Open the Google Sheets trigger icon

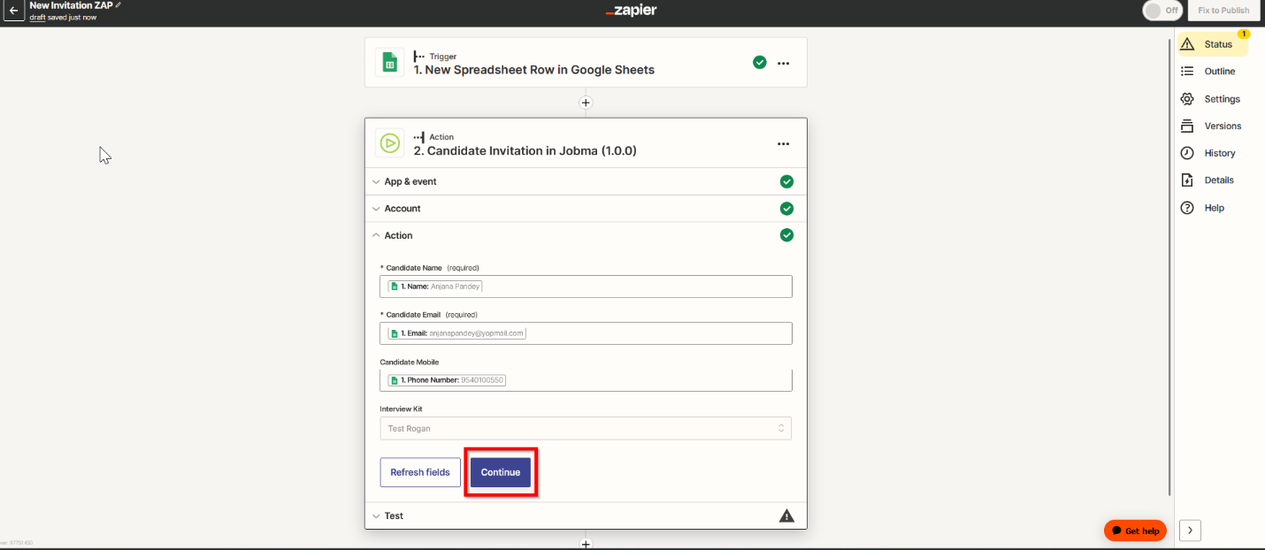[x=388, y=63]
